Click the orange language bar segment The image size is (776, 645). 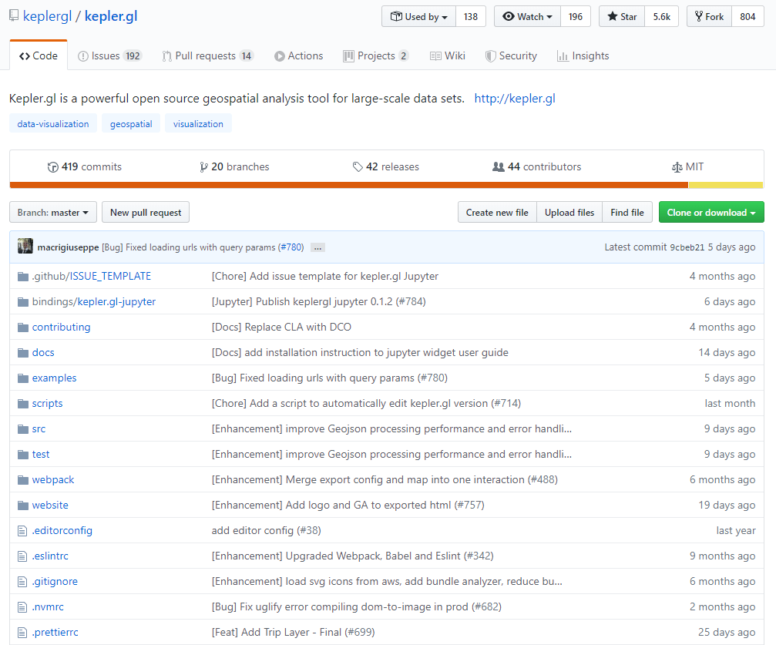(x=348, y=185)
